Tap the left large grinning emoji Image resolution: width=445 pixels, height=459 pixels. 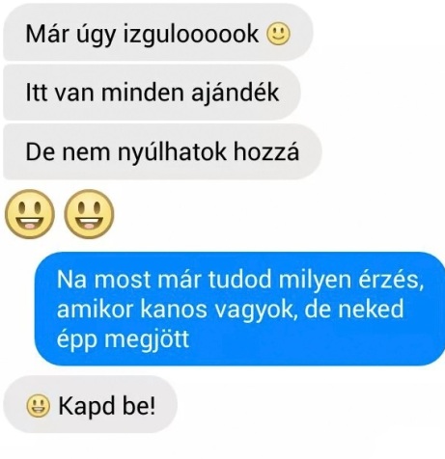(x=30, y=214)
